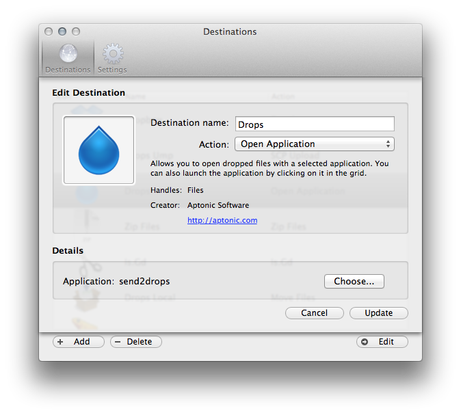Click the Destinations window title bar text

coord(230,31)
